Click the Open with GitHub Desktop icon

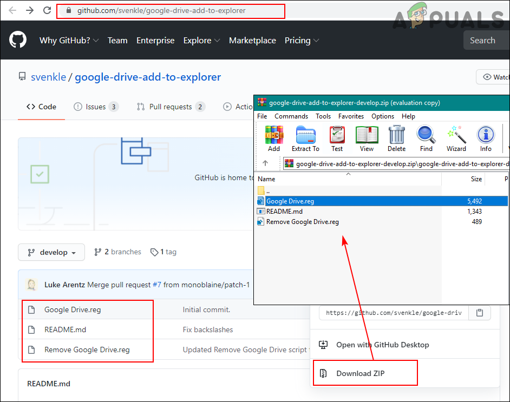(323, 345)
